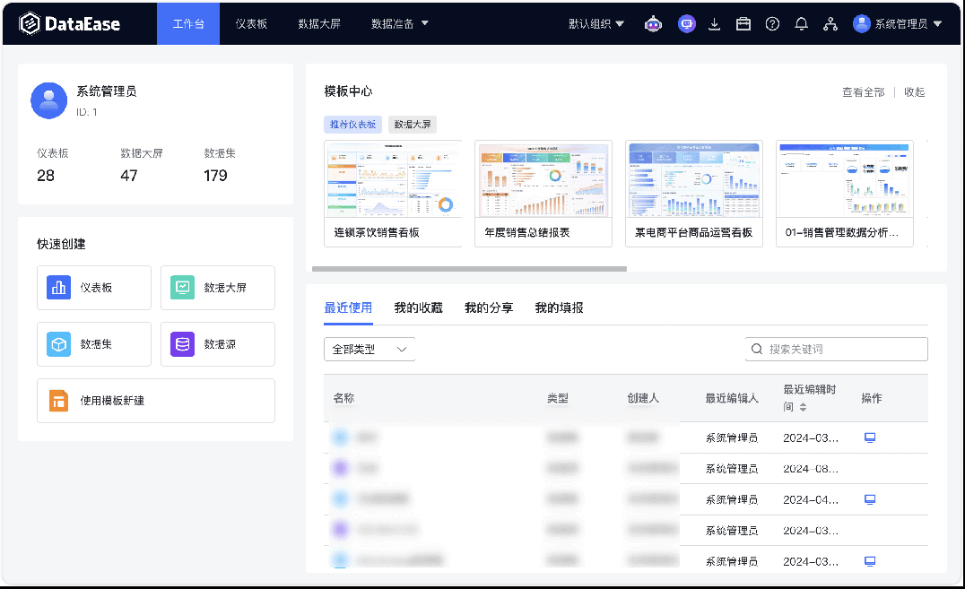
Task: Expand the 数据准备 menu arrow
Action: point(425,24)
